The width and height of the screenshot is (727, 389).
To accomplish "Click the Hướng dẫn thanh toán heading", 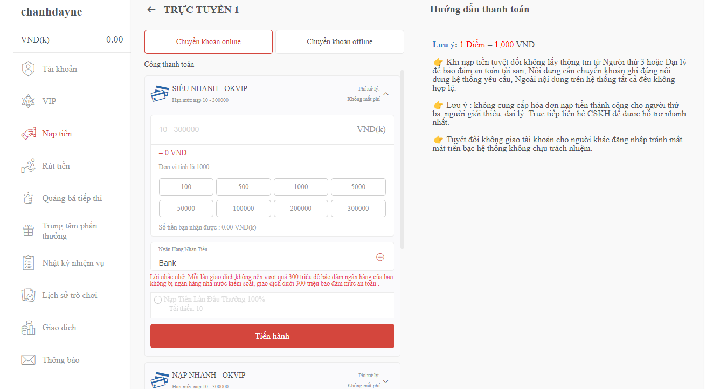I will [x=479, y=9].
